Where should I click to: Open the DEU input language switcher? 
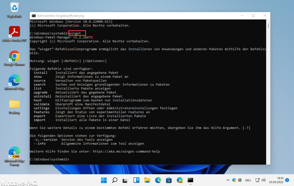click(x=248, y=180)
